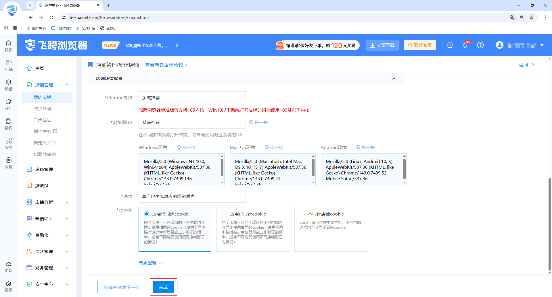This screenshot has width=552, height=297.
Task: Go back with the browser back arrow
Action: [31, 18]
